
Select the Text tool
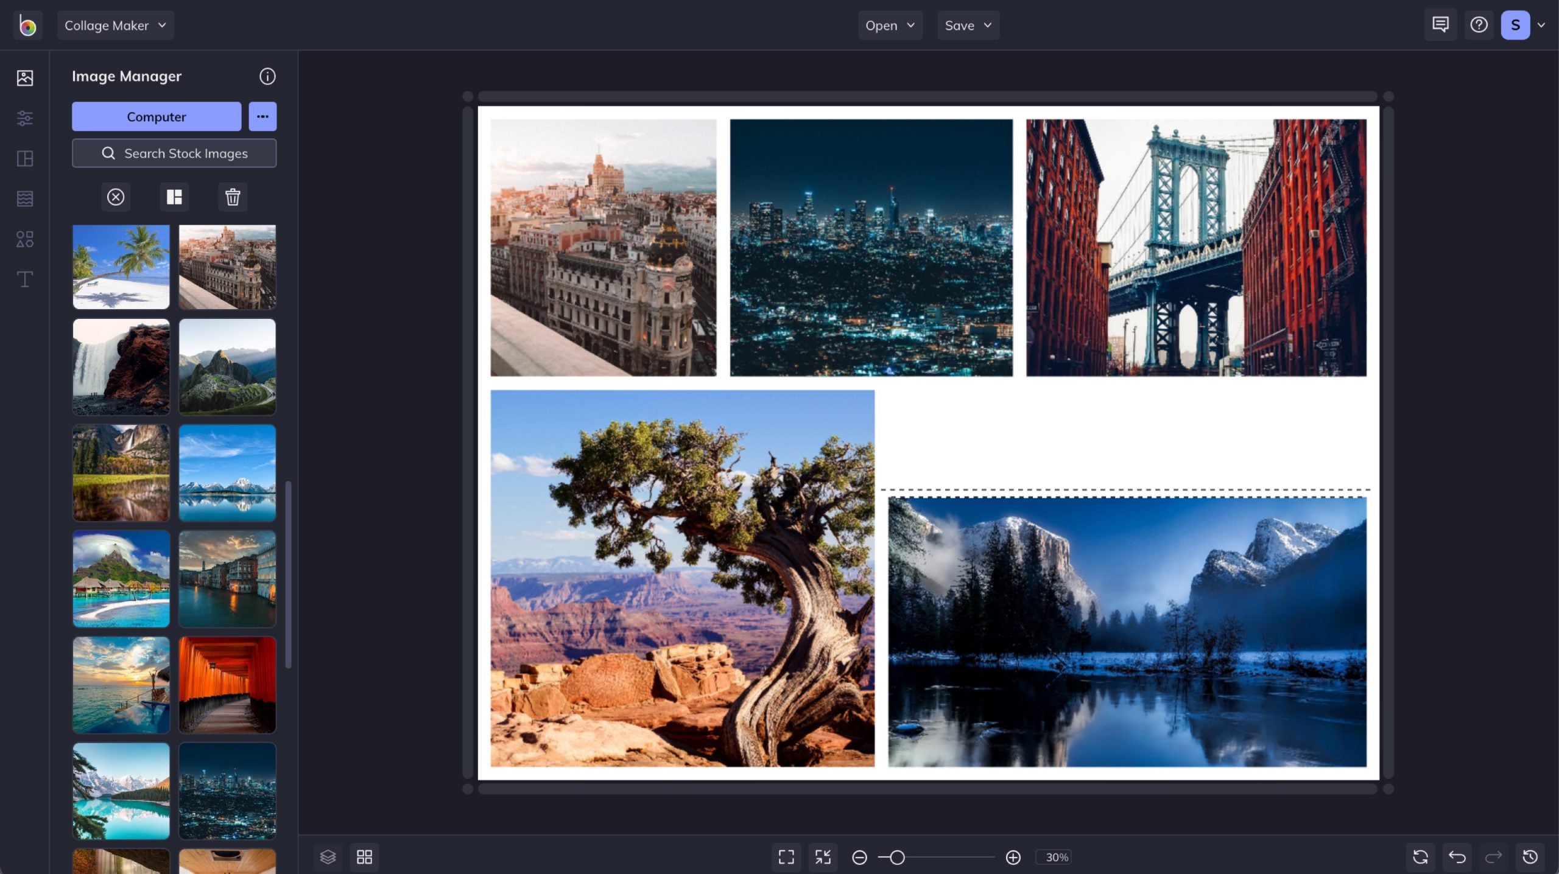[x=25, y=279]
